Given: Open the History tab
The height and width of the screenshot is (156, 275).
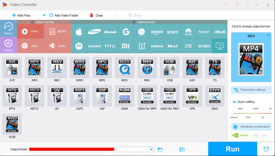Looking at the screenshot, I should (x=9, y=28).
